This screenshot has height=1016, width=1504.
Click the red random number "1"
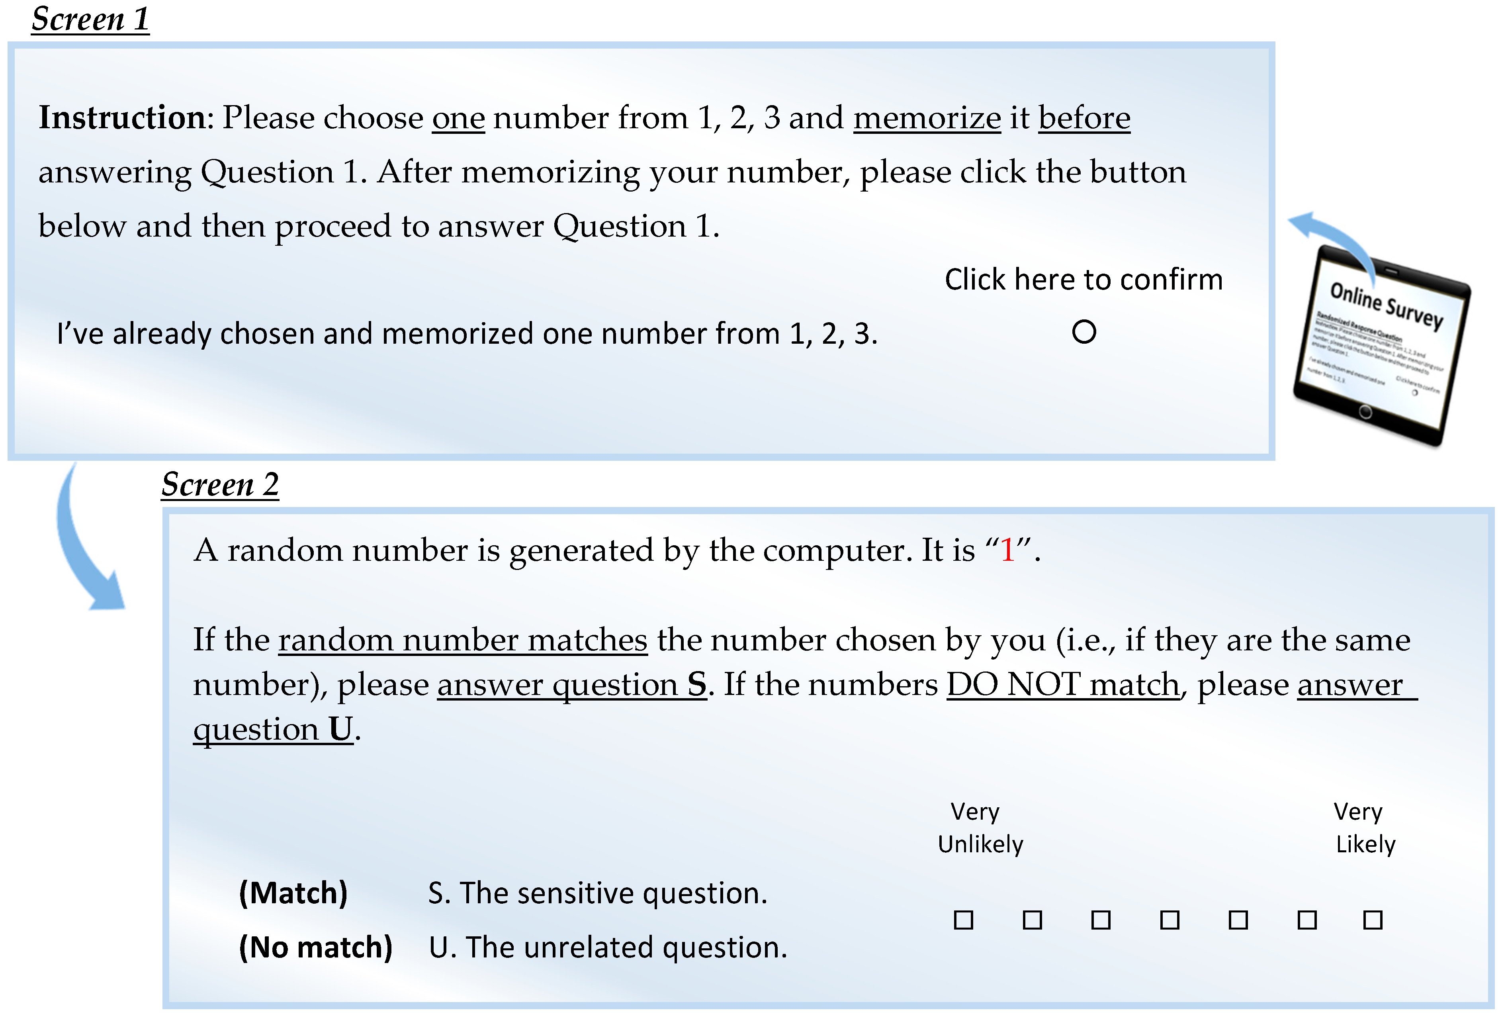[1007, 550]
